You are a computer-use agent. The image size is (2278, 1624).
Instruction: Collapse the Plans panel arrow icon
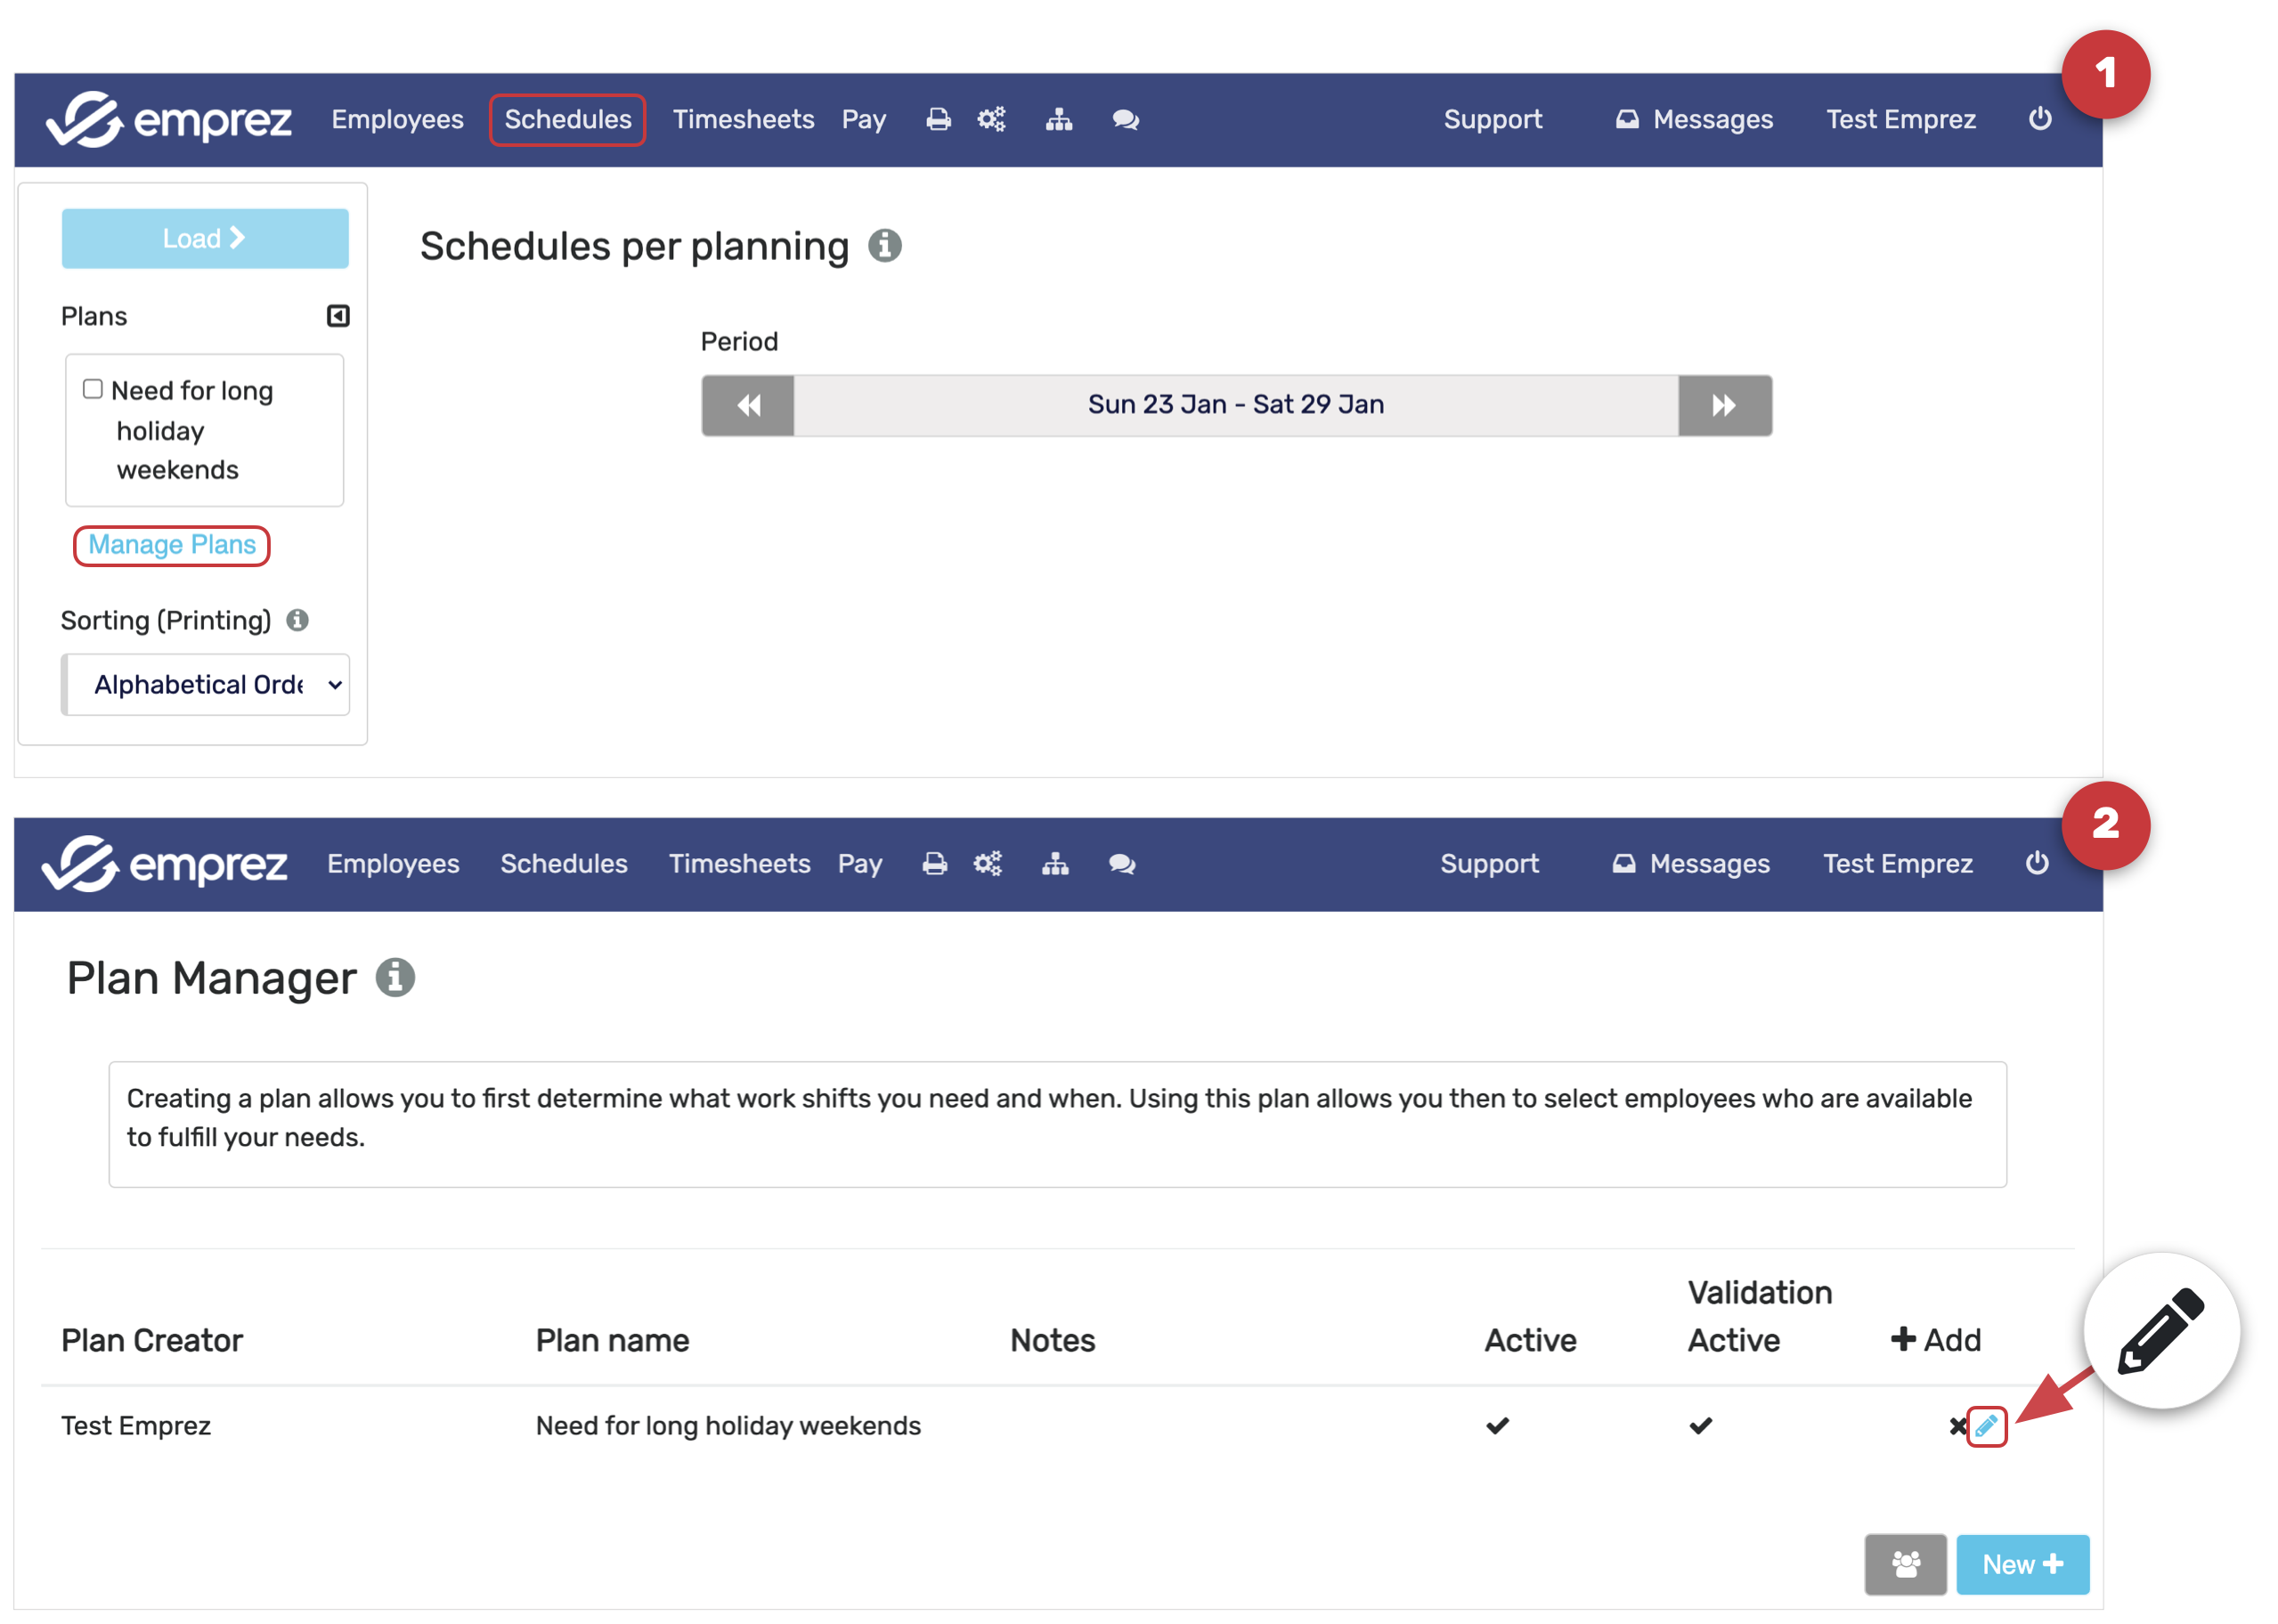pos(338,316)
